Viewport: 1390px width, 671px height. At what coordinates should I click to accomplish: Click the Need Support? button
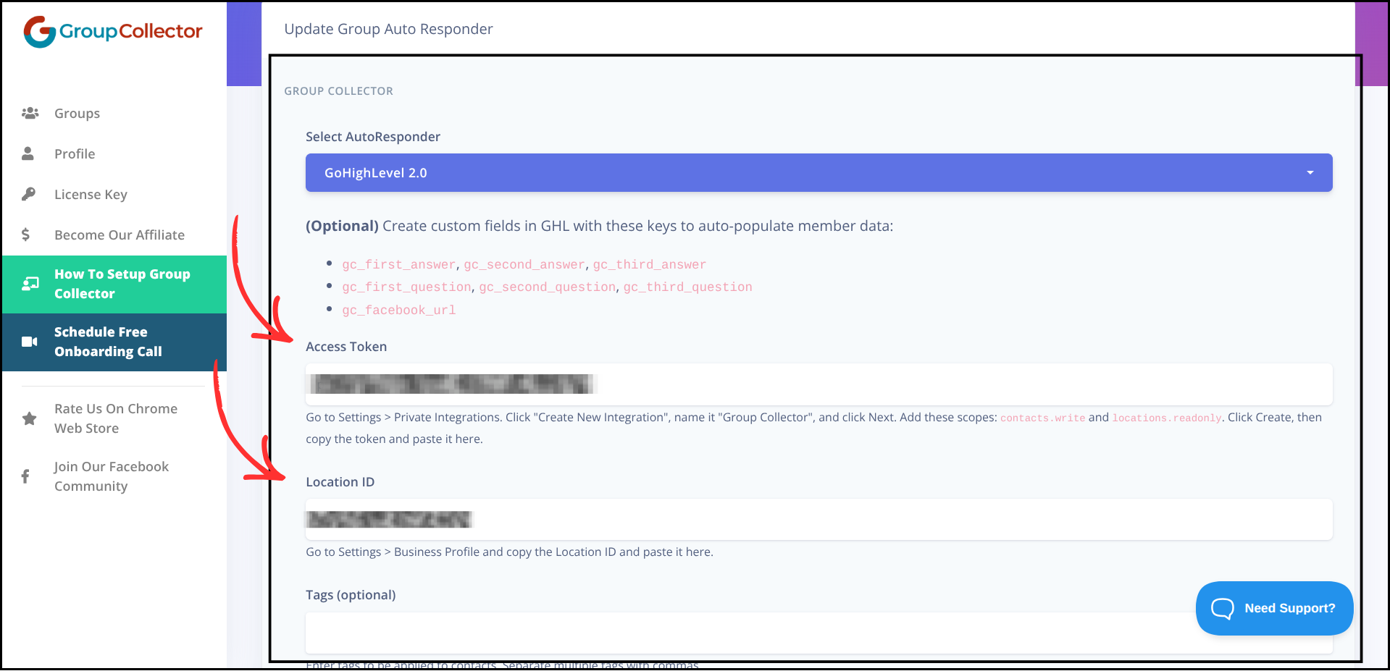[1274, 608]
